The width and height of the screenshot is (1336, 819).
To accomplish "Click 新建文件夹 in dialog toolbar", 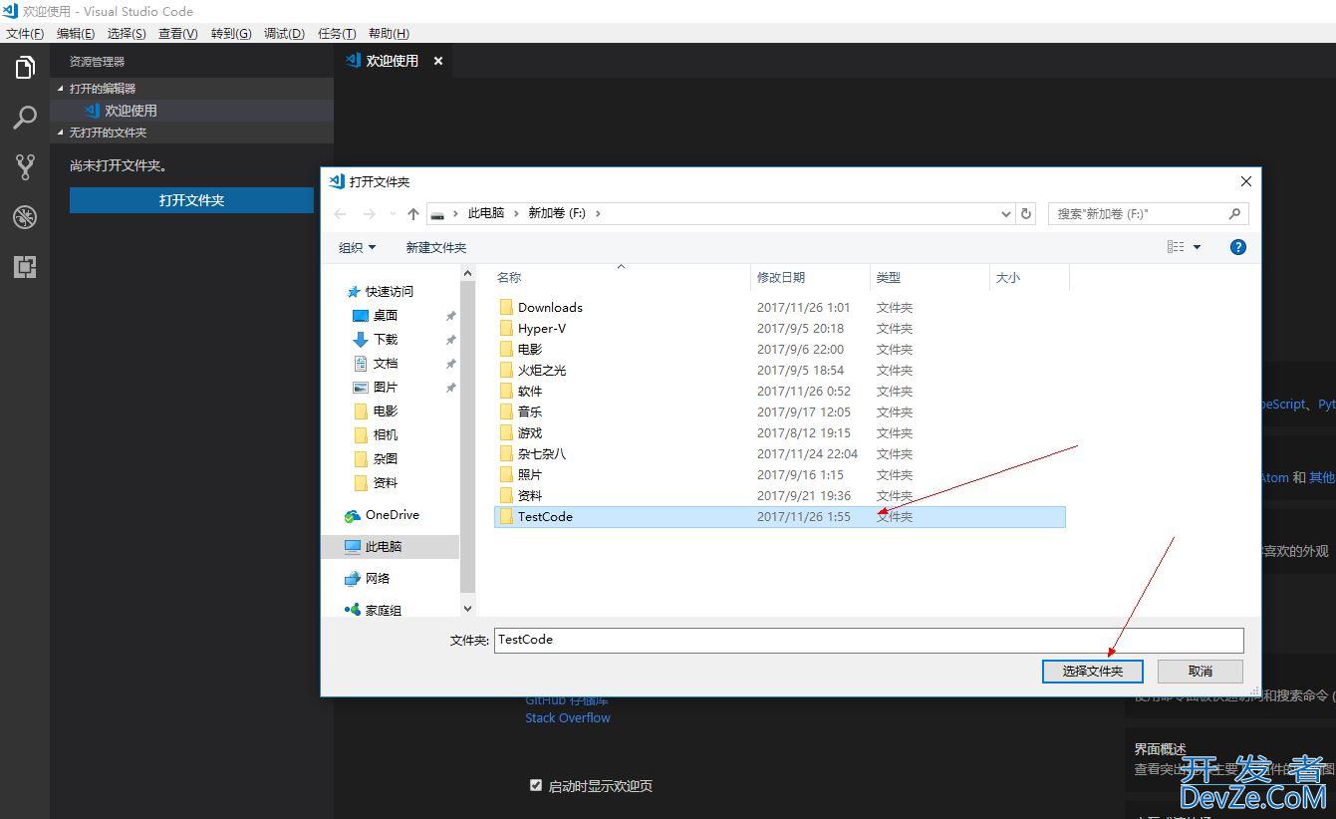I will (435, 247).
